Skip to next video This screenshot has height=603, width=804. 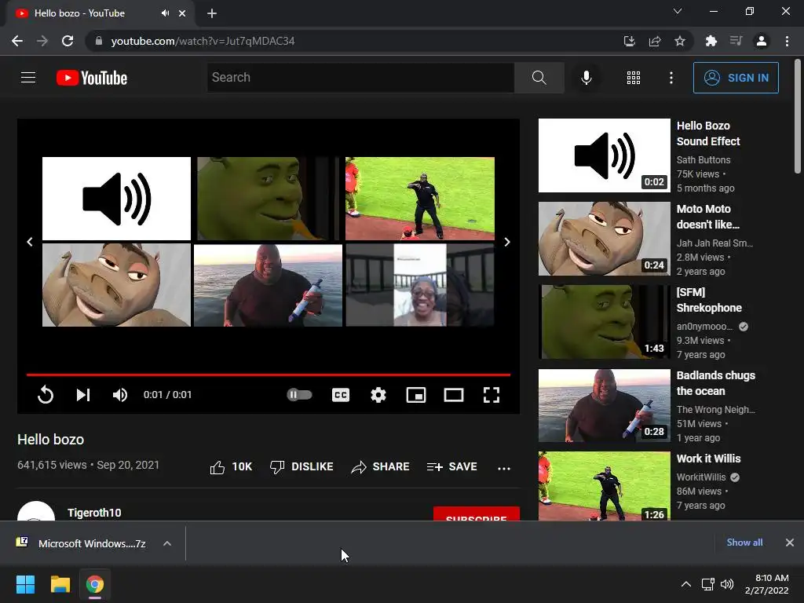click(83, 395)
